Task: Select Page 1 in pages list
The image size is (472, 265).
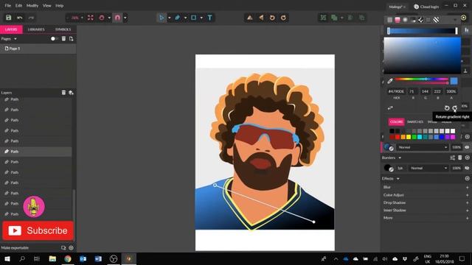Action: click(38, 49)
